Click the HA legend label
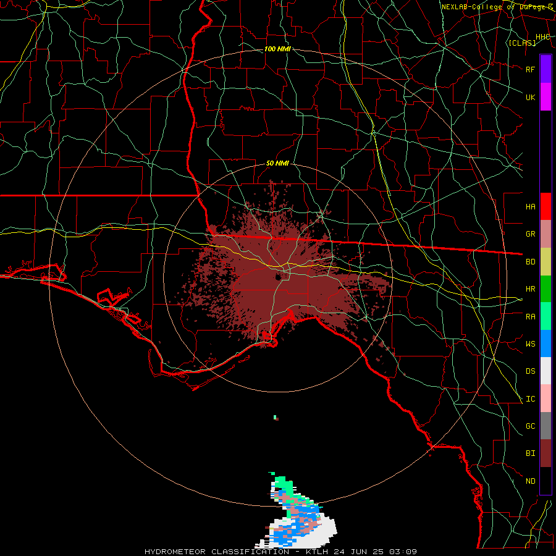 pos(530,207)
